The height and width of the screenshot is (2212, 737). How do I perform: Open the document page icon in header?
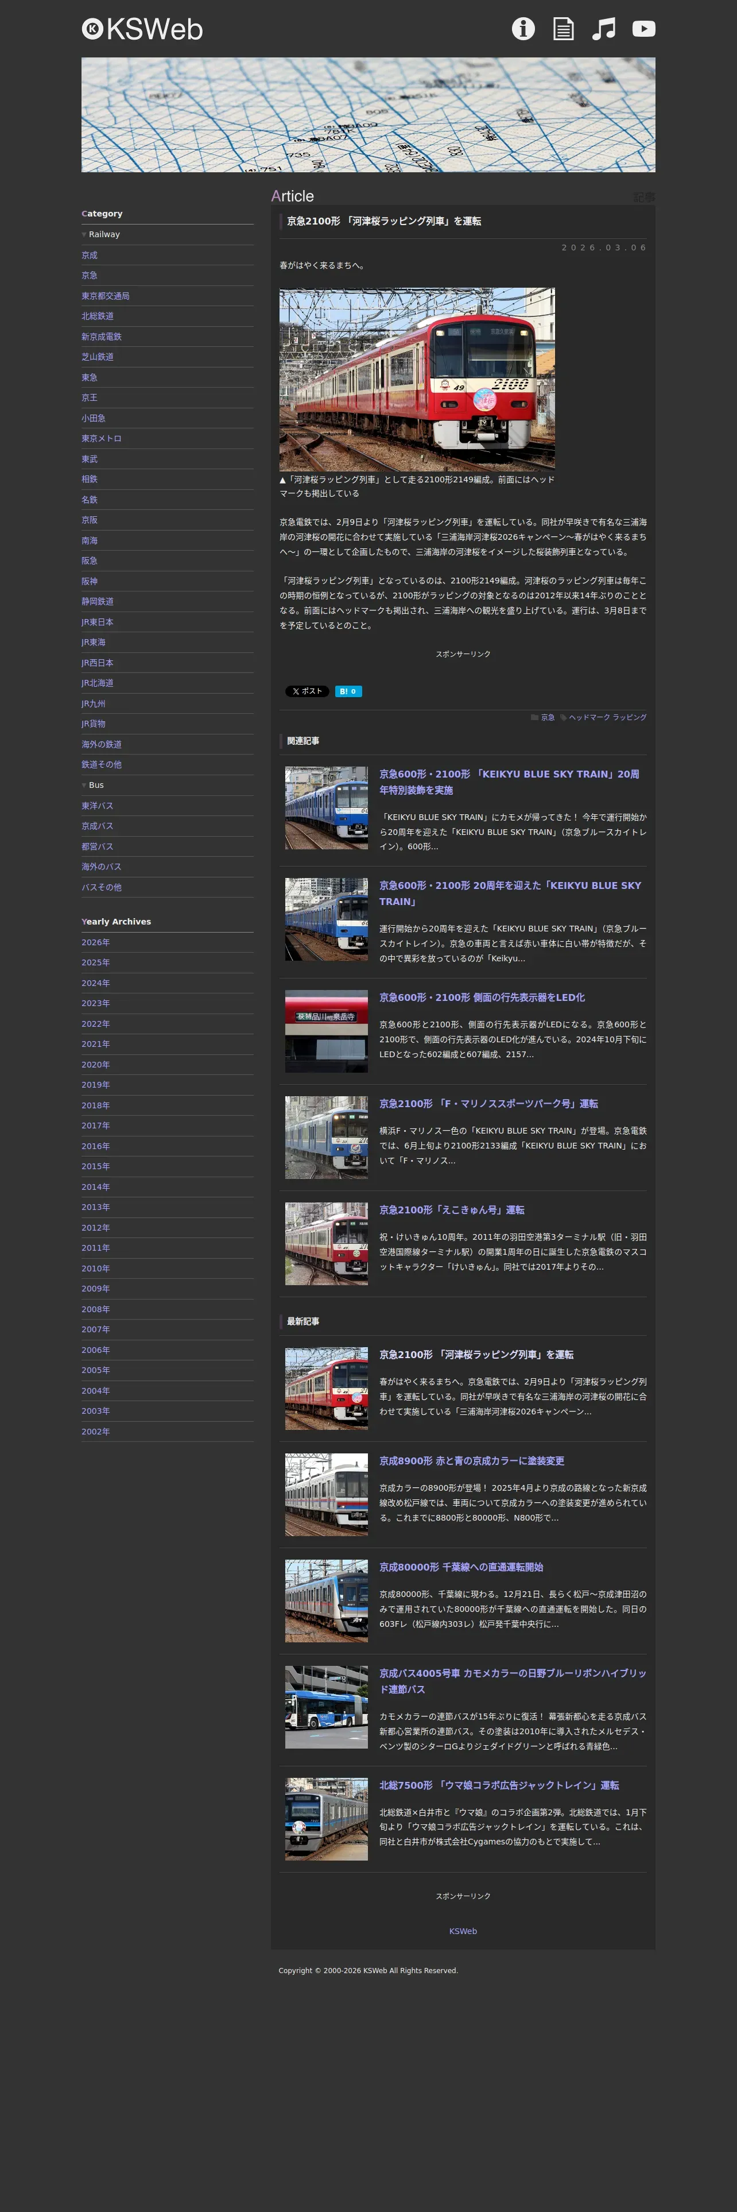point(564,28)
